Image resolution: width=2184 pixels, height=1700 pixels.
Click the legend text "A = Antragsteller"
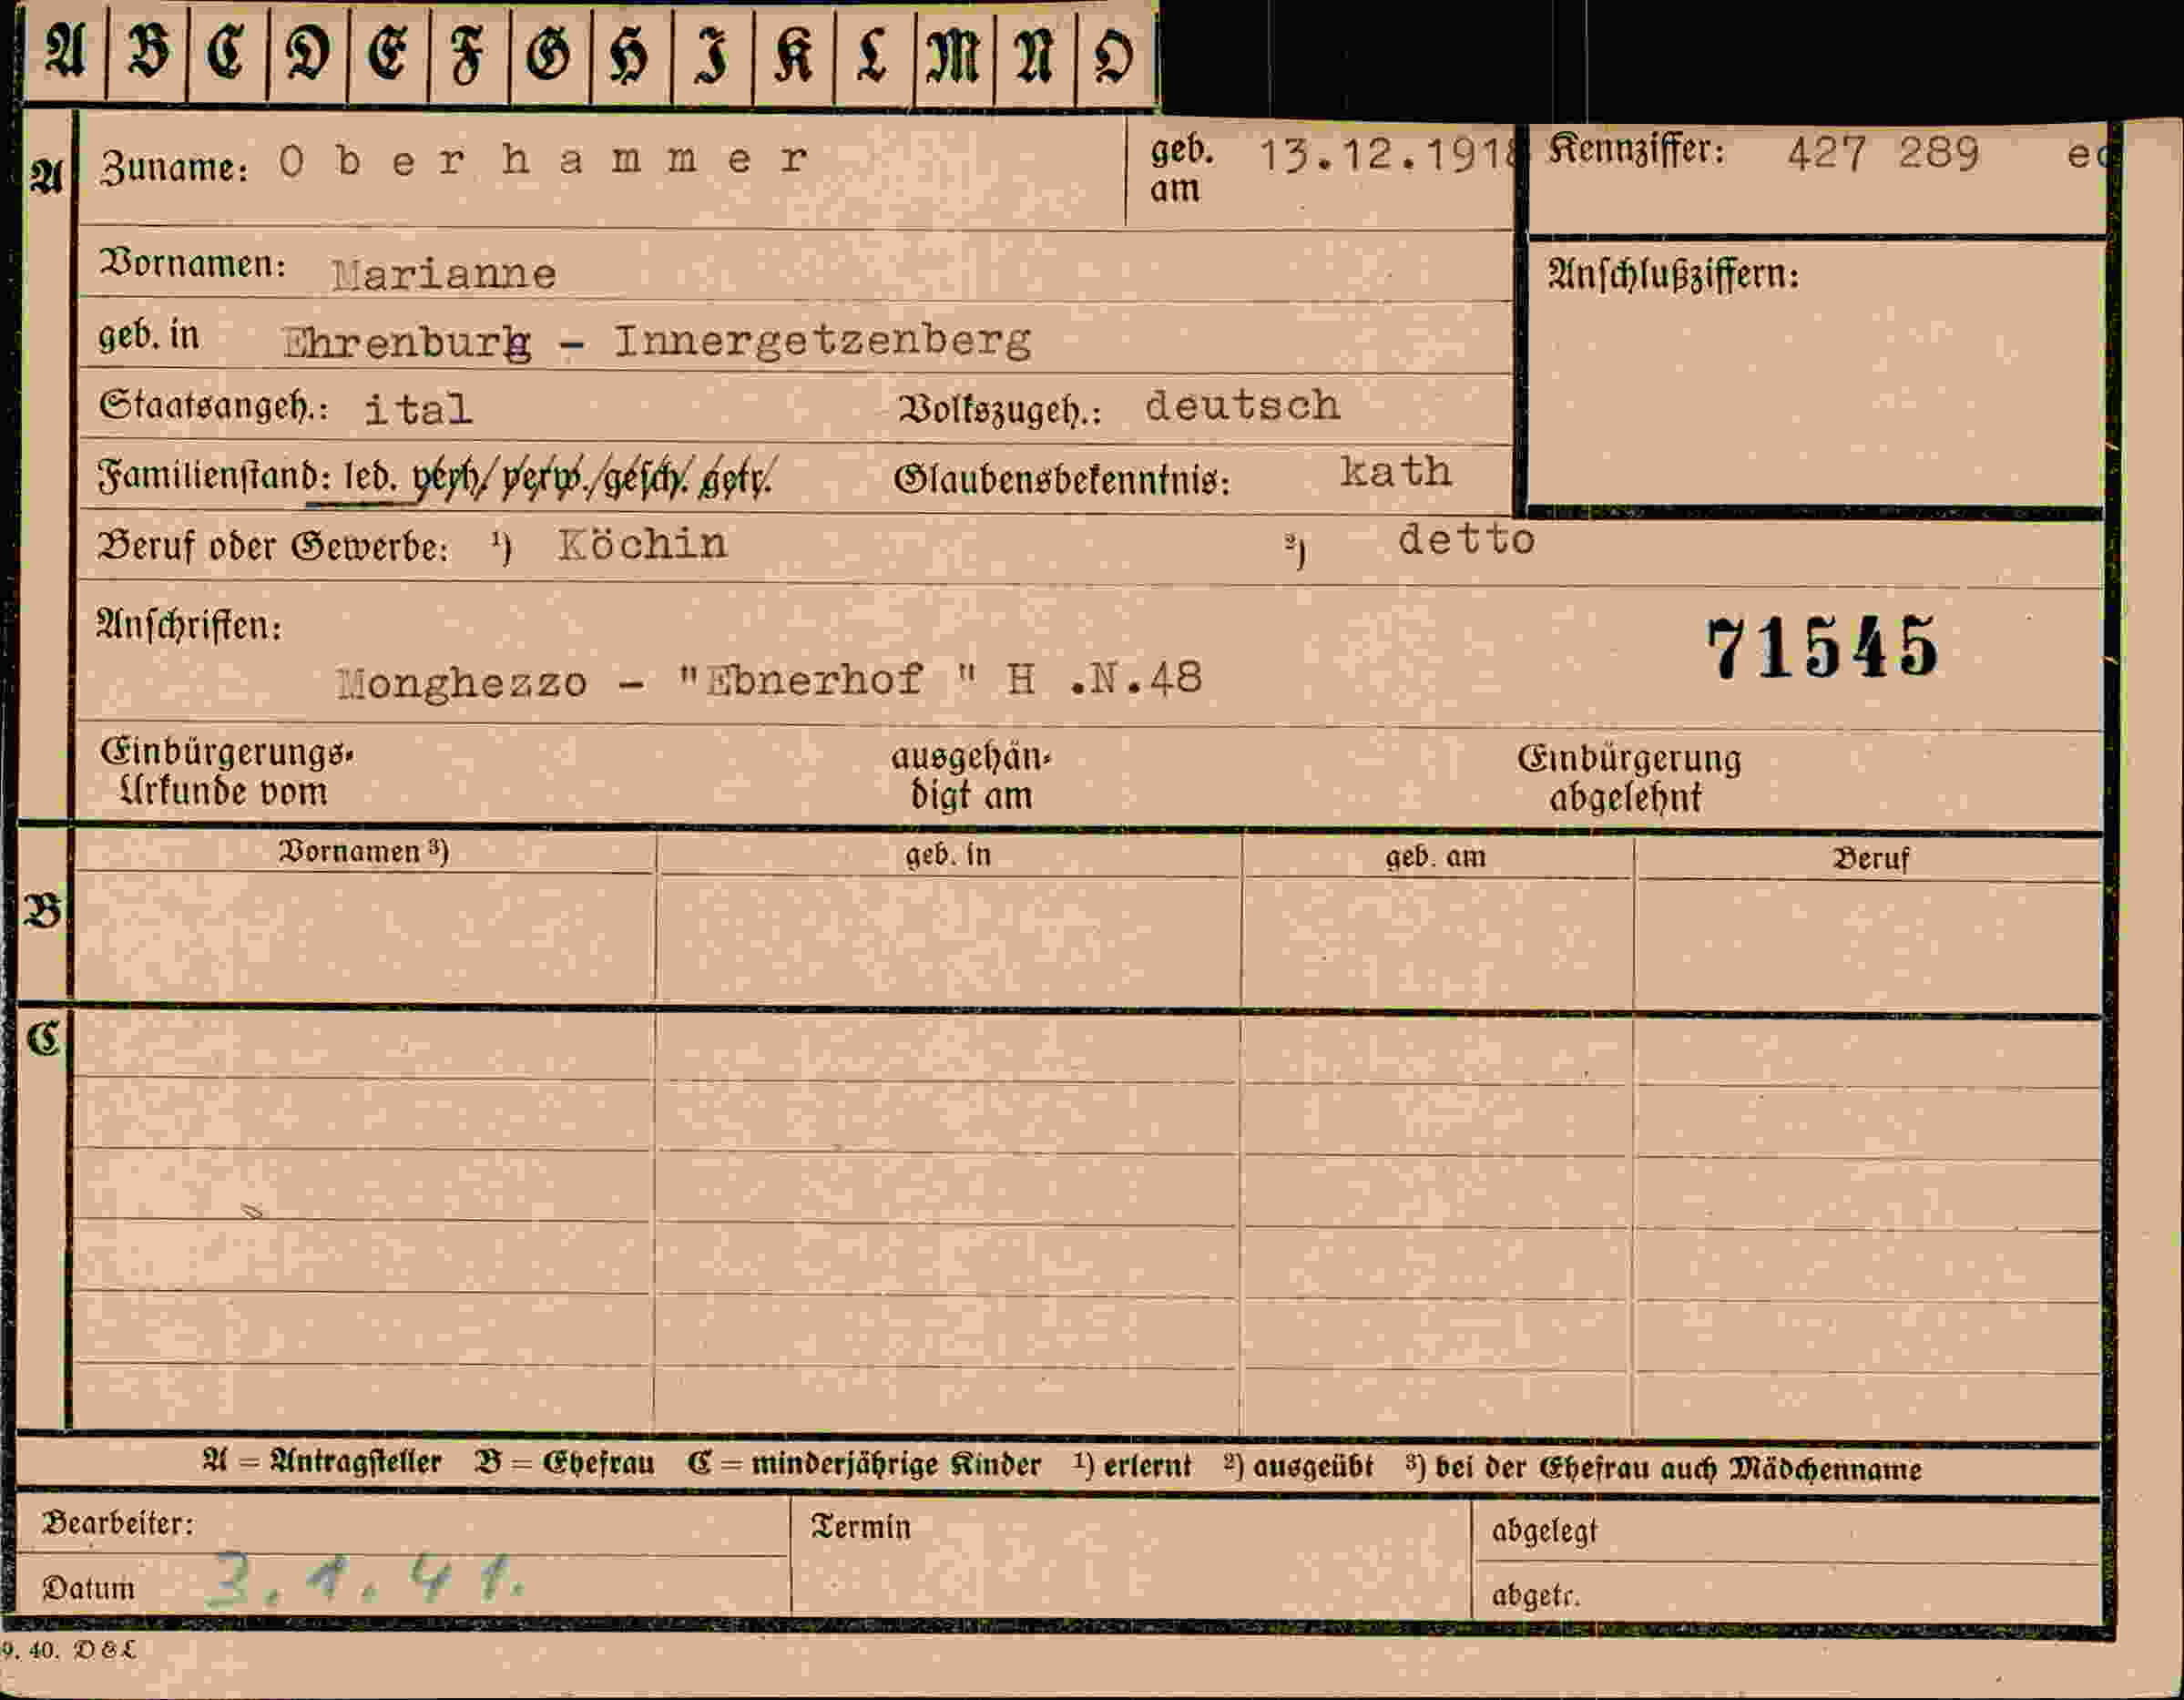pyautogui.click(x=321, y=1463)
